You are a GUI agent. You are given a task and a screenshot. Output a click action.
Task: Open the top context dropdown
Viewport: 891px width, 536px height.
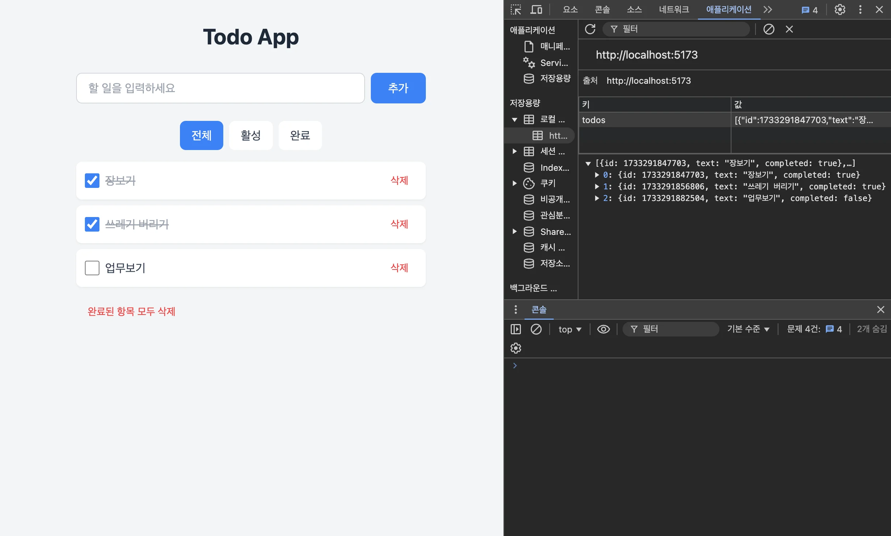(570, 329)
